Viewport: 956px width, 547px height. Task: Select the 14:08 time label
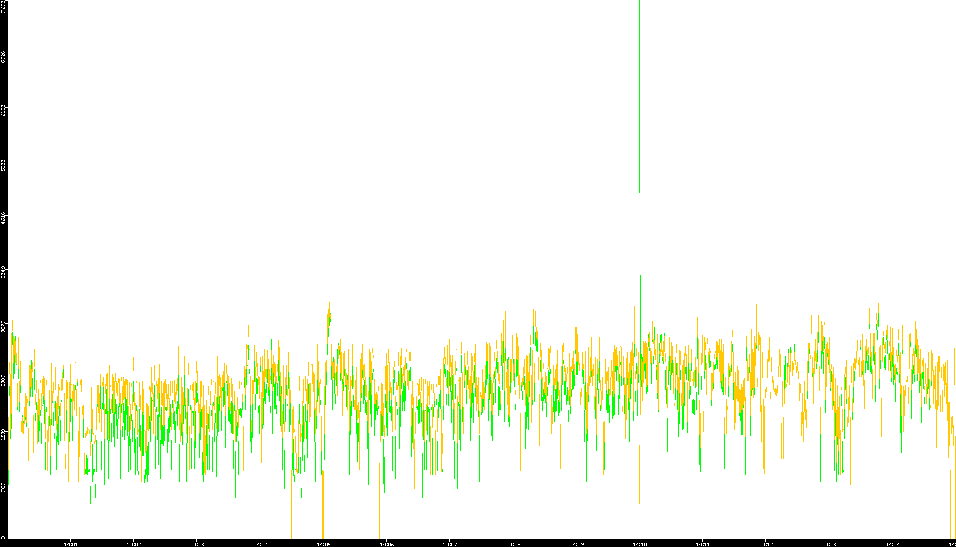513,544
